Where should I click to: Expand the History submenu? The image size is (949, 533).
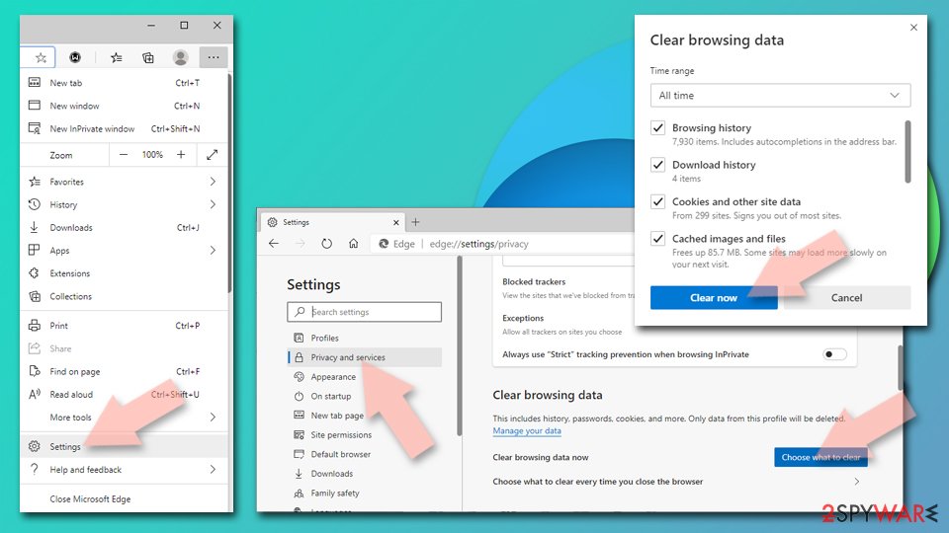(125, 204)
